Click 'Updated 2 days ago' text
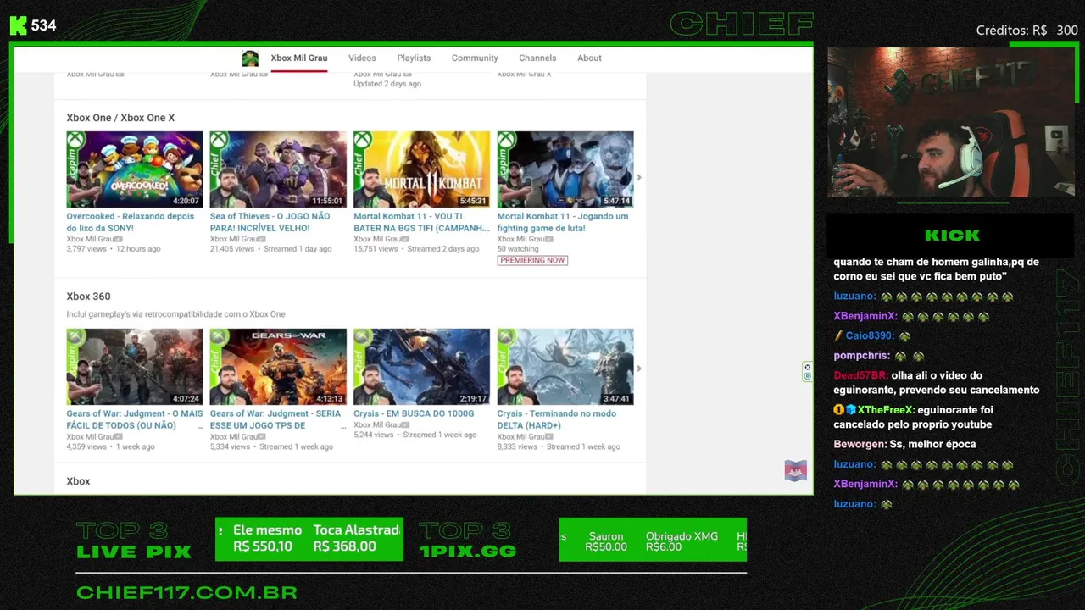This screenshot has width=1085, height=610. point(387,84)
